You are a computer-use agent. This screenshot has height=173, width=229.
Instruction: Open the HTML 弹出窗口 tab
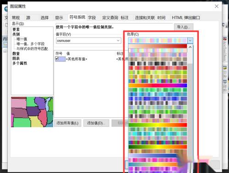[185, 18]
